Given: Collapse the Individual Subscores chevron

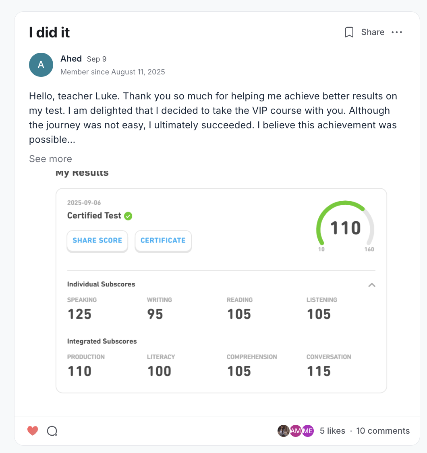Looking at the screenshot, I should pyautogui.click(x=372, y=285).
